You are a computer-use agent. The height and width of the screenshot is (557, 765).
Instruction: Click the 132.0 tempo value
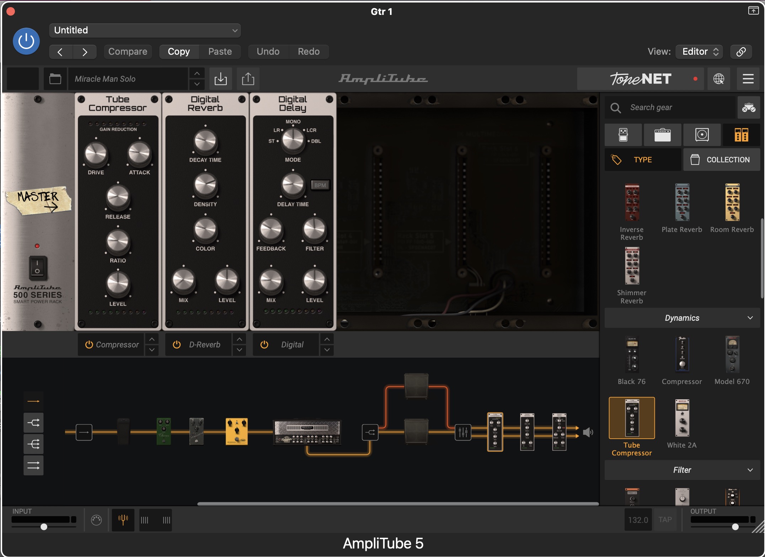(x=638, y=520)
